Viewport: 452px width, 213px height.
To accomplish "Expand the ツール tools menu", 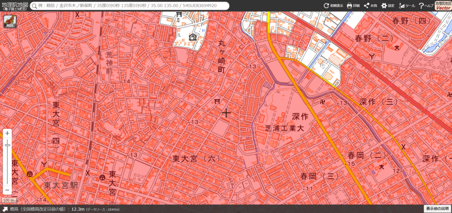I will 407,6.
